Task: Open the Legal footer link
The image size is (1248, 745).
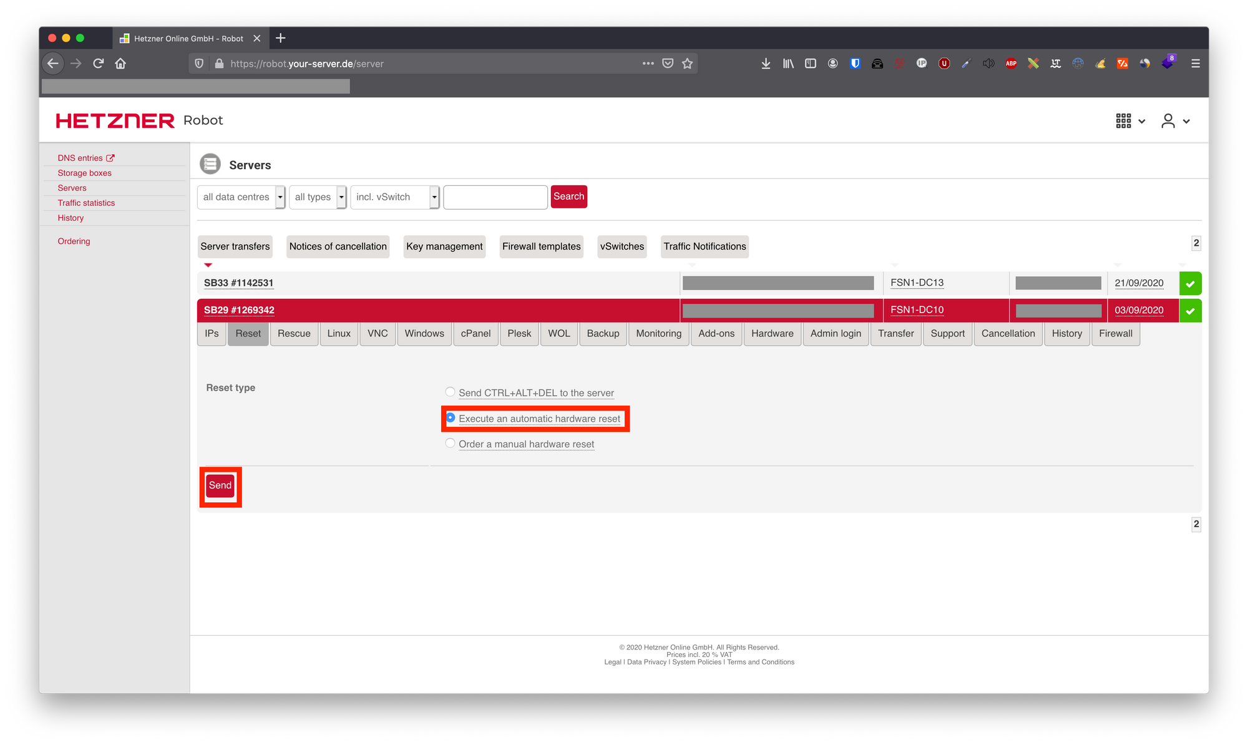Action: 613,662
